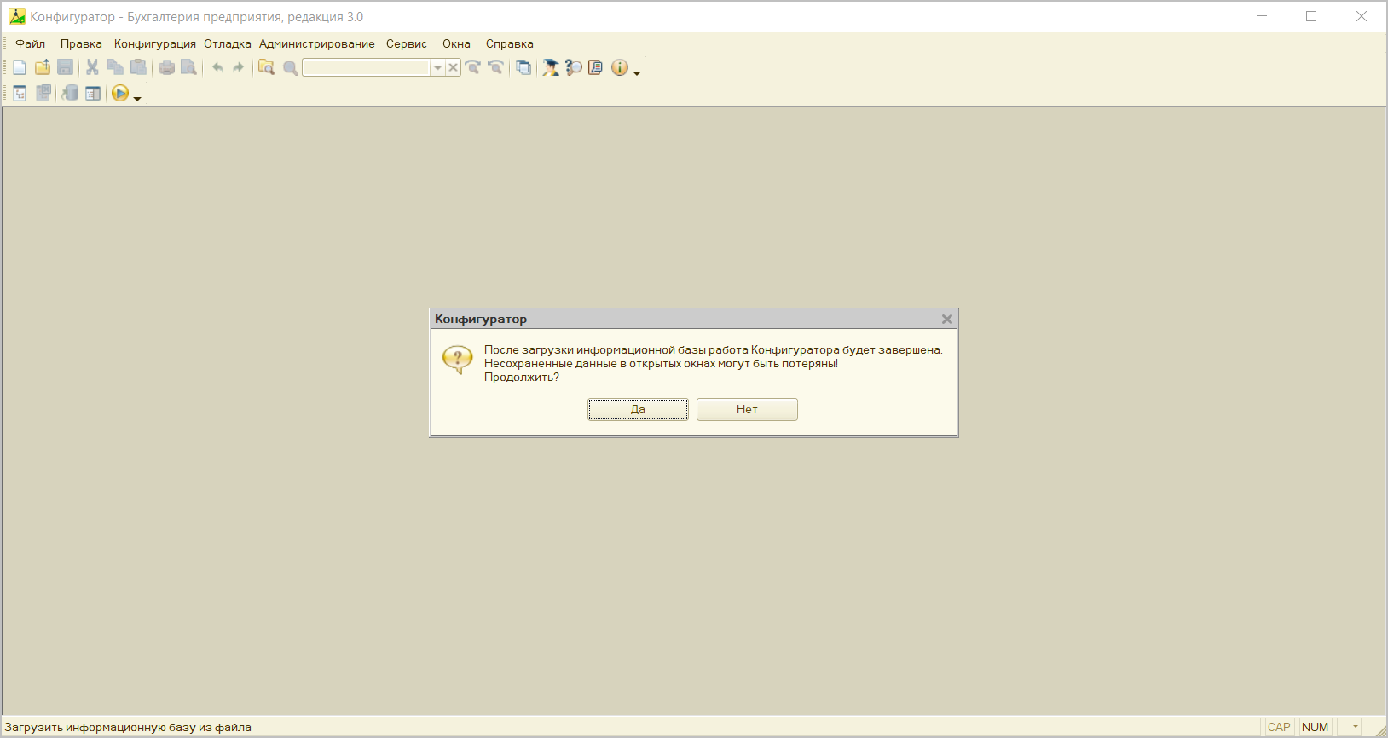Viewport: 1388px width, 738px height.
Task: Clear the search field with the X
Action: 454,68
